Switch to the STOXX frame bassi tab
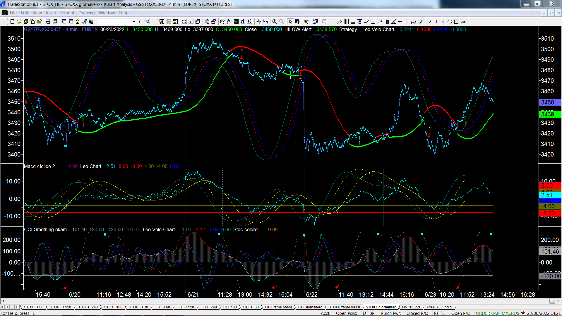Image resolution: width=562 pixels, height=316 pixels. pyautogui.click(x=344, y=307)
